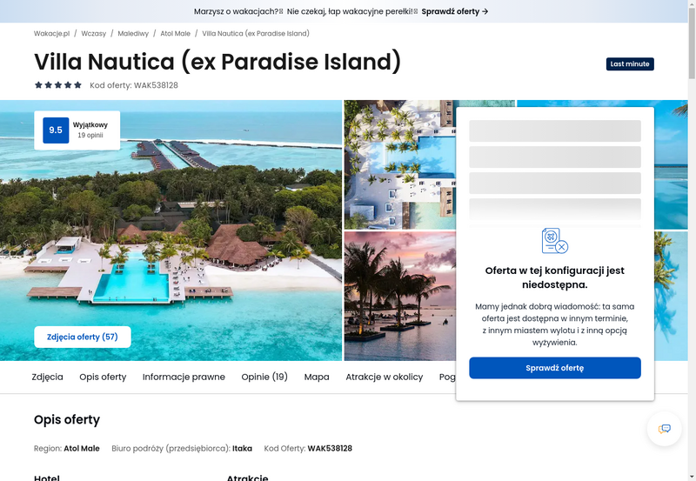
Task: Click the 9.5 rating score badge
Action: (x=56, y=130)
